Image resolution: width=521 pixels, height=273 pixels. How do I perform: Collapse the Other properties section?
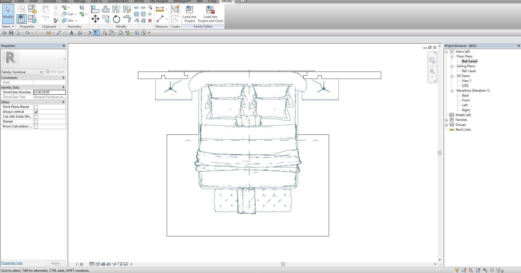point(63,102)
